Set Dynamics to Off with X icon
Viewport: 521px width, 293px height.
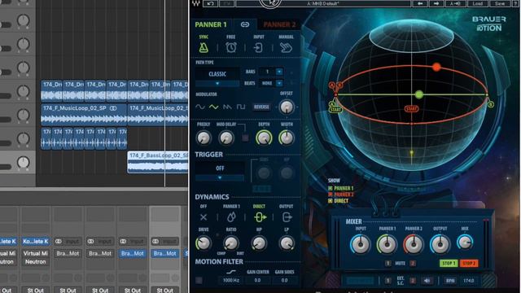(204, 217)
